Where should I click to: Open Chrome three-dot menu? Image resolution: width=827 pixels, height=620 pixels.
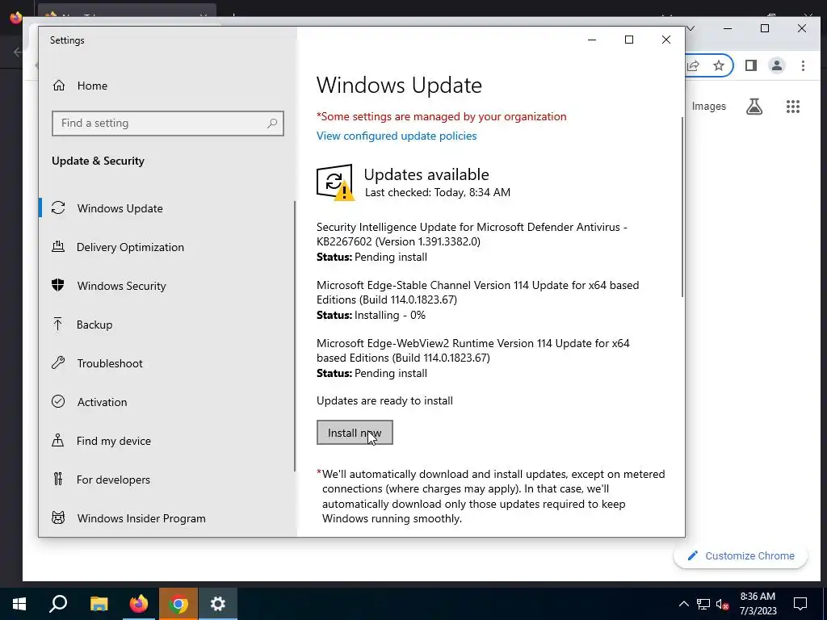[x=803, y=66]
